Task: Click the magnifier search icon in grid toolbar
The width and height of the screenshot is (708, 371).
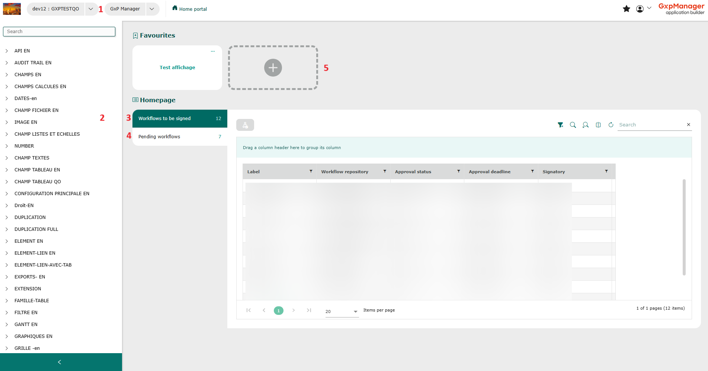Action: 573,125
